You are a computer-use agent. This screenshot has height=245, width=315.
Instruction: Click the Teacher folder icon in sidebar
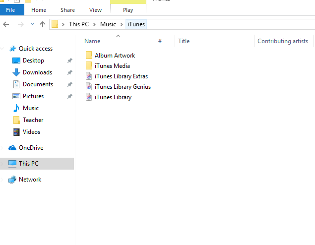tap(16, 120)
